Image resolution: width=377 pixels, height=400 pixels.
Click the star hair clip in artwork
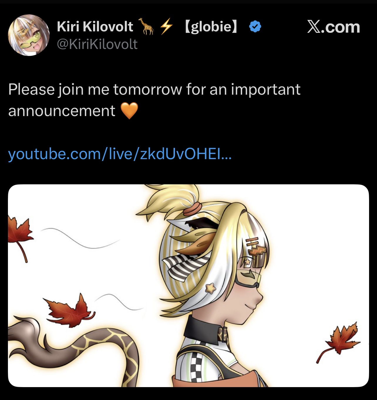(x=210, y=288)
